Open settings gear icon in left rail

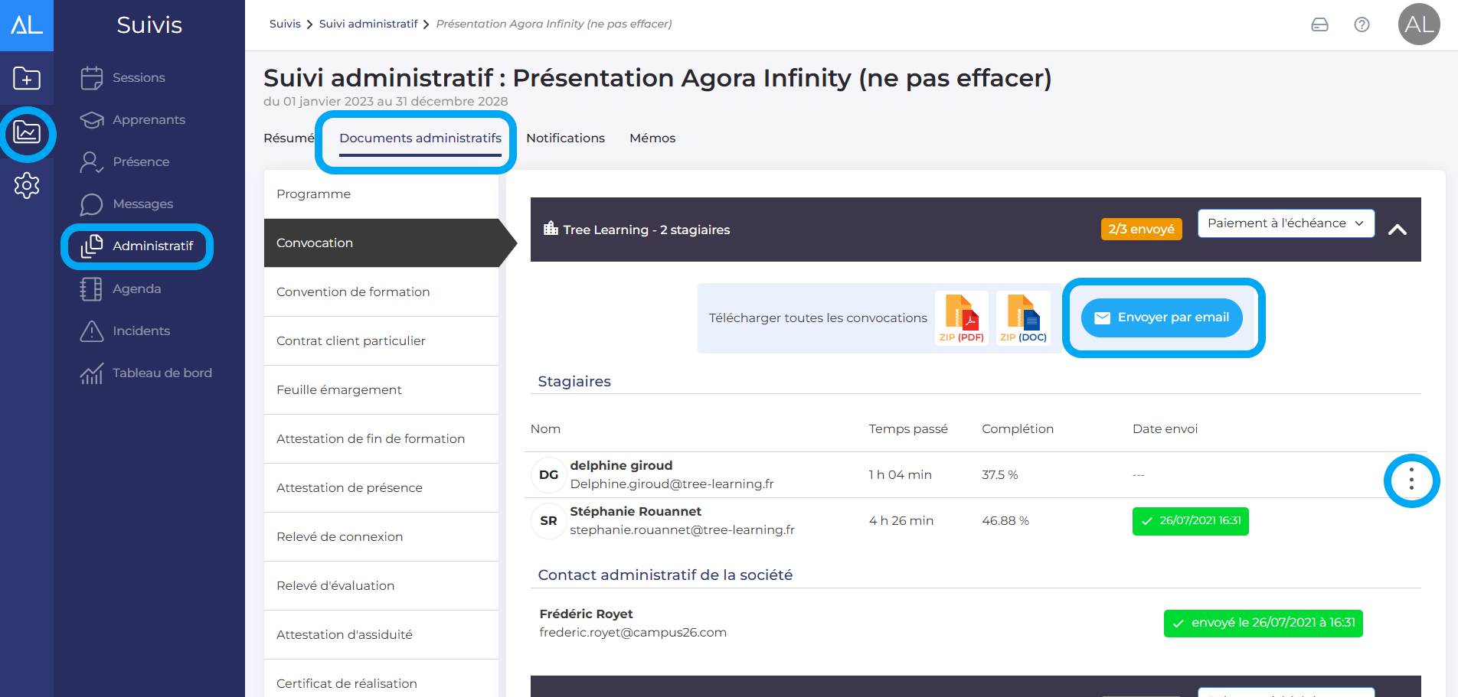tap(27, 185)
